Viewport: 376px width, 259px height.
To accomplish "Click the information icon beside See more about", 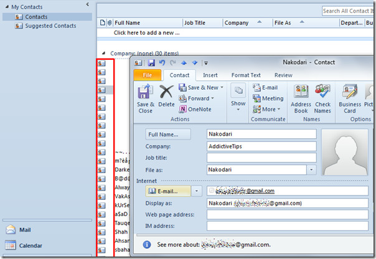I will click(147, 245).
